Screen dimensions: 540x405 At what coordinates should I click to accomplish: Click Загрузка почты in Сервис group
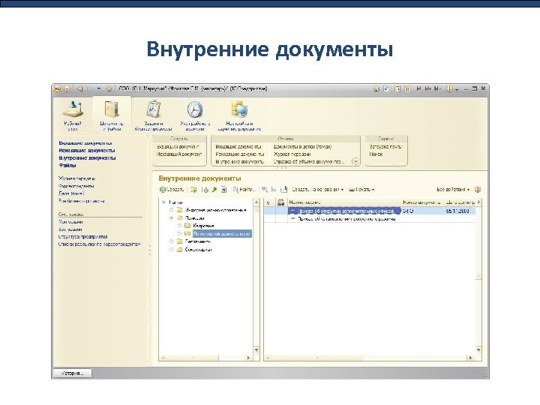click(385, 146)
